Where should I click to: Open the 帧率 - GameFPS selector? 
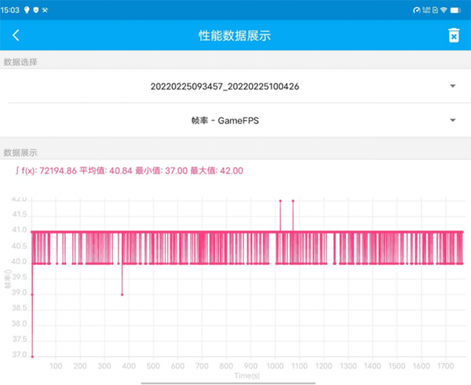pyautogui.click(x=235, y=120)
